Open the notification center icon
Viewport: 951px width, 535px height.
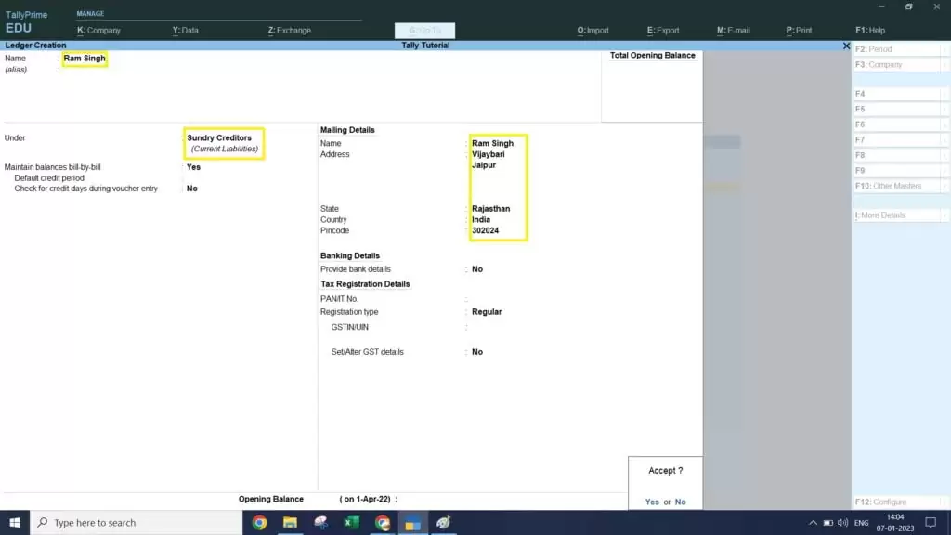(931, 523)
